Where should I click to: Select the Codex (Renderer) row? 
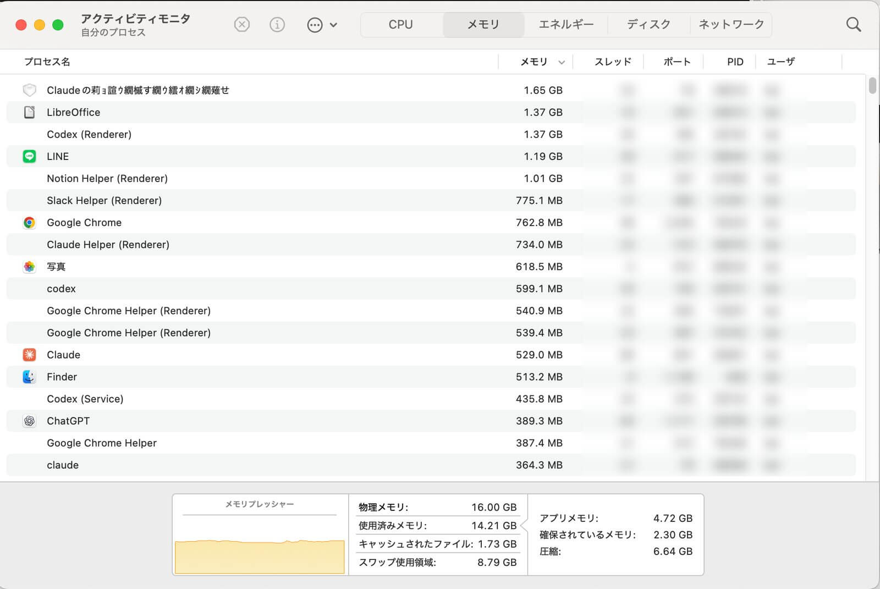tap(431, 134)
